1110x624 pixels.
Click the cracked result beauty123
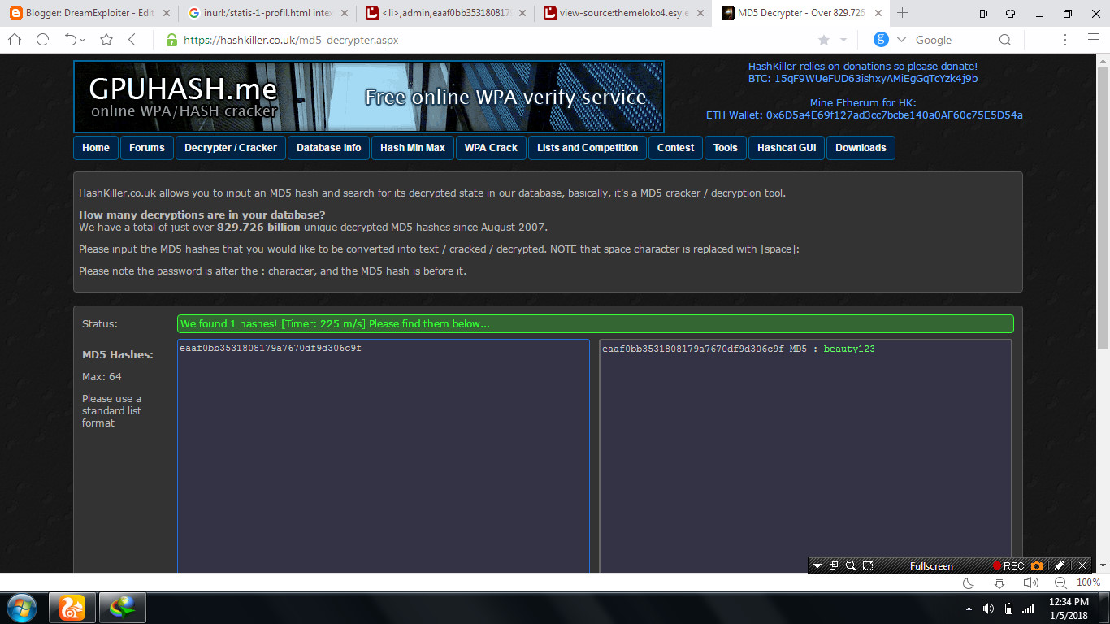[849, 349]
